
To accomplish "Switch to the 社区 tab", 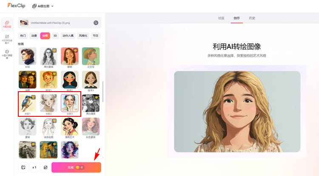I will [x=221, y=18].
